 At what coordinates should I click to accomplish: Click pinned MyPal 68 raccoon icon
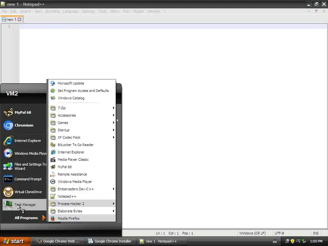(8, 112)
